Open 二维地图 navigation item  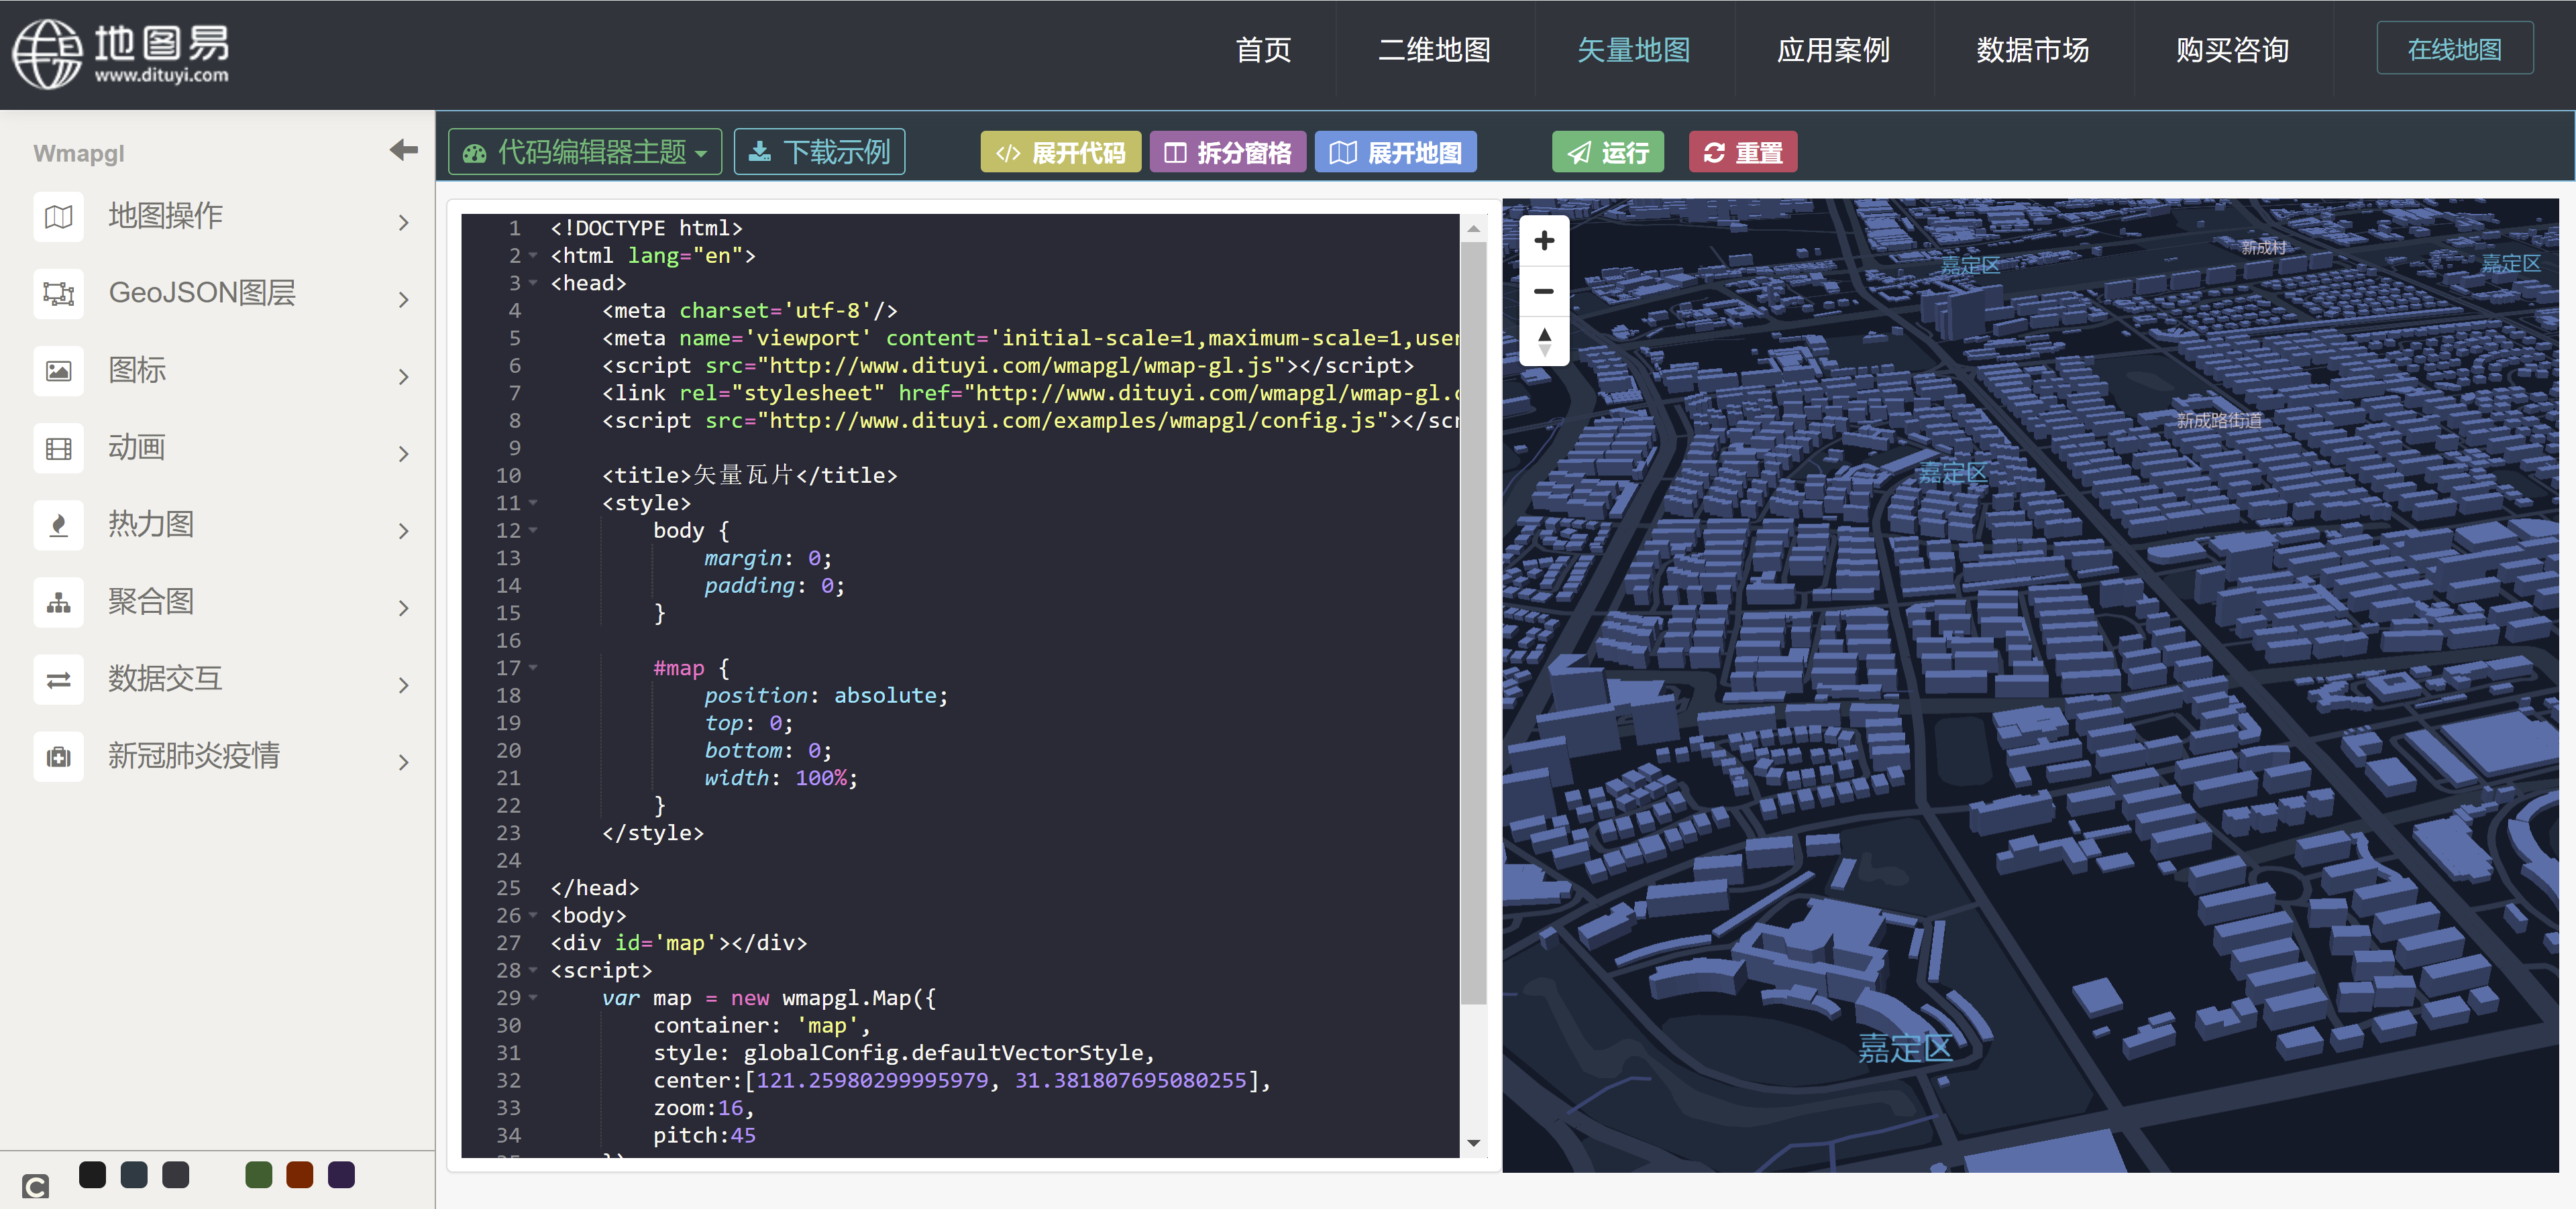pyautogui.click(x=1434, y=50)
